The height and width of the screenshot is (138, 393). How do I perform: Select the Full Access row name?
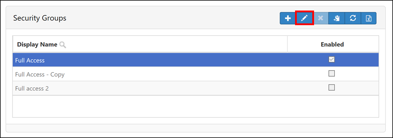tap(30, 61)
